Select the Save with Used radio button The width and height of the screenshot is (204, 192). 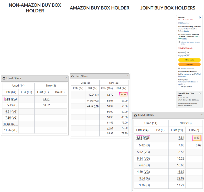click(200, 93)
